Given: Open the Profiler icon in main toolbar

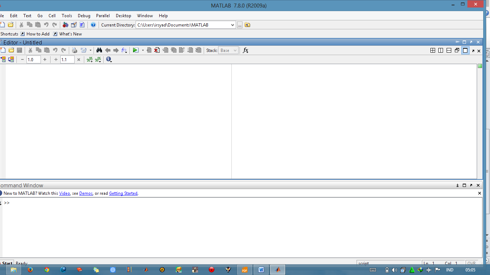Looking at the screenshot, I should 82,25.
